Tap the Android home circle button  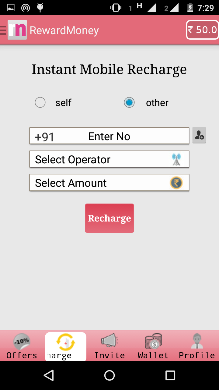click(109, 375)
